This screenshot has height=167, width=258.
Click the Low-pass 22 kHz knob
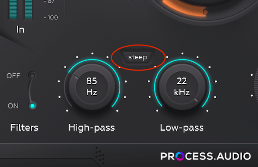point(182,87)
